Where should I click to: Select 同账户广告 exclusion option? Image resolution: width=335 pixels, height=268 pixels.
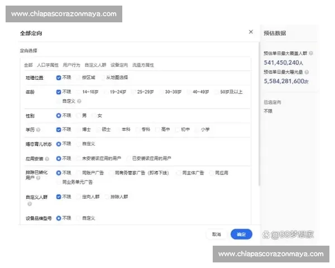coord(79,173)
